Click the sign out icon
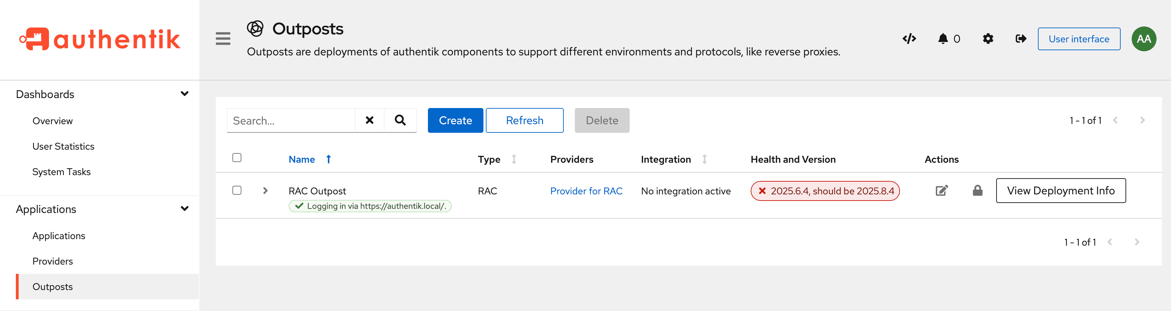This screenshot has height=311, width=1171. [1021, 39]
